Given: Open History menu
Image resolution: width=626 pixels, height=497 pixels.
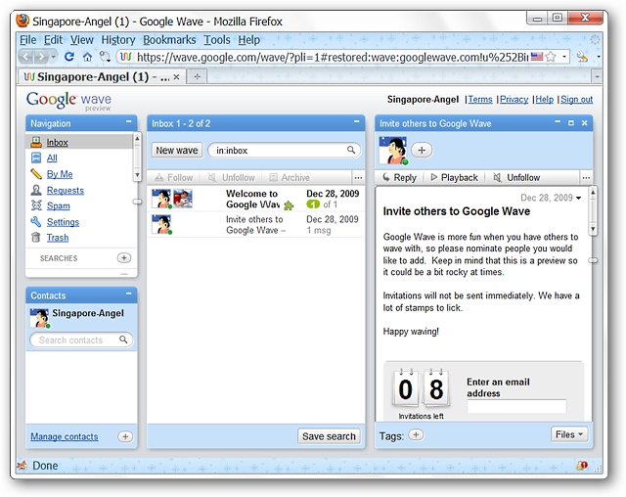Looking at the screenshot, I should pyautogui.click(x=118, y=40).
